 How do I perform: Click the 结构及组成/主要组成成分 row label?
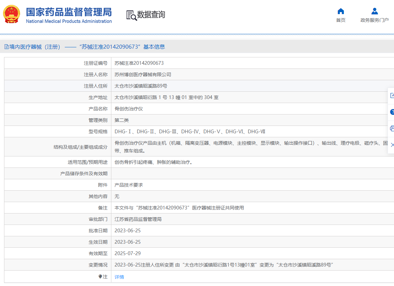point(80,147)
